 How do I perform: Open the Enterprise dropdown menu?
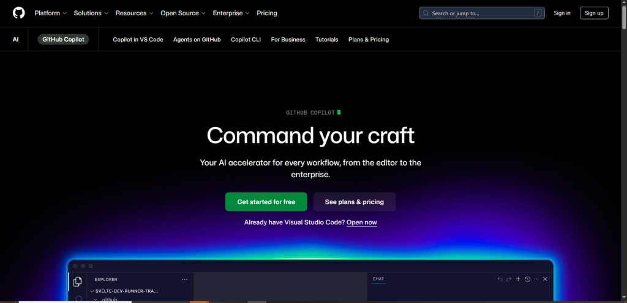tap(231, 13)
